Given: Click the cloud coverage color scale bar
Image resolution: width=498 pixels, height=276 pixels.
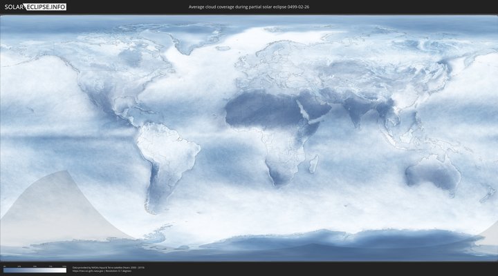Looking at the screenshot, I should (35, 270).
